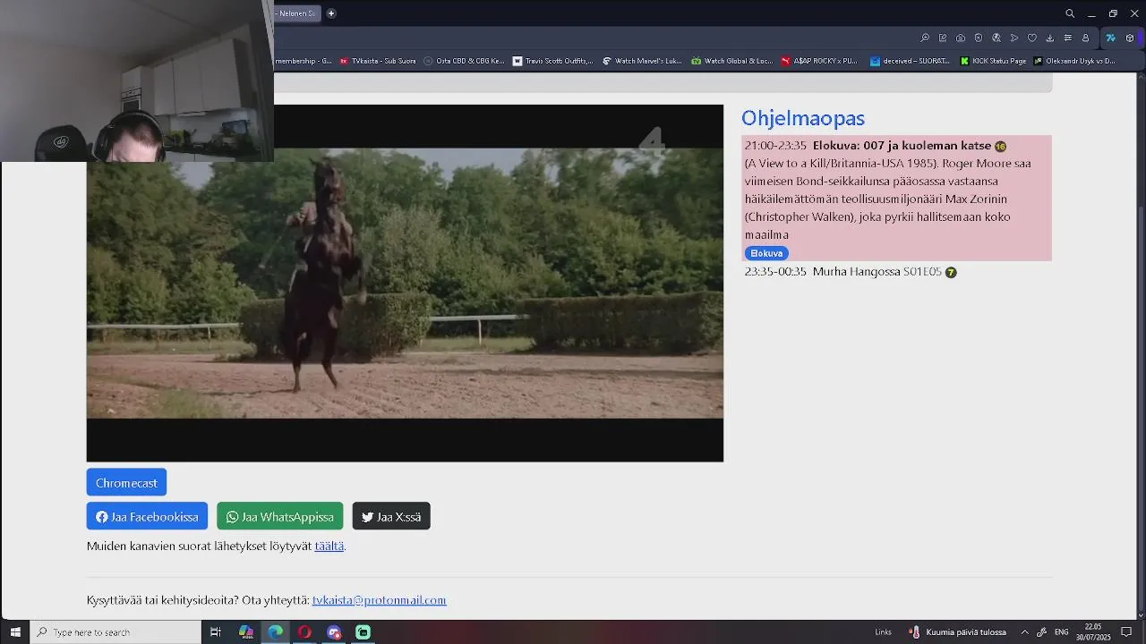Open the membership bookmark

pos(304,61)
